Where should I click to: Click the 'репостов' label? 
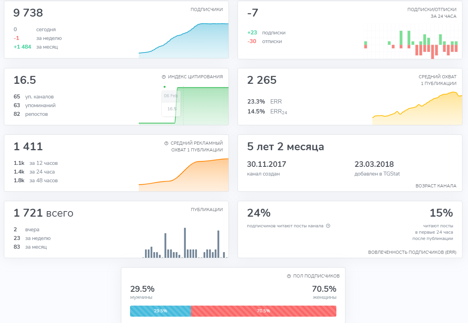[36, 114]
